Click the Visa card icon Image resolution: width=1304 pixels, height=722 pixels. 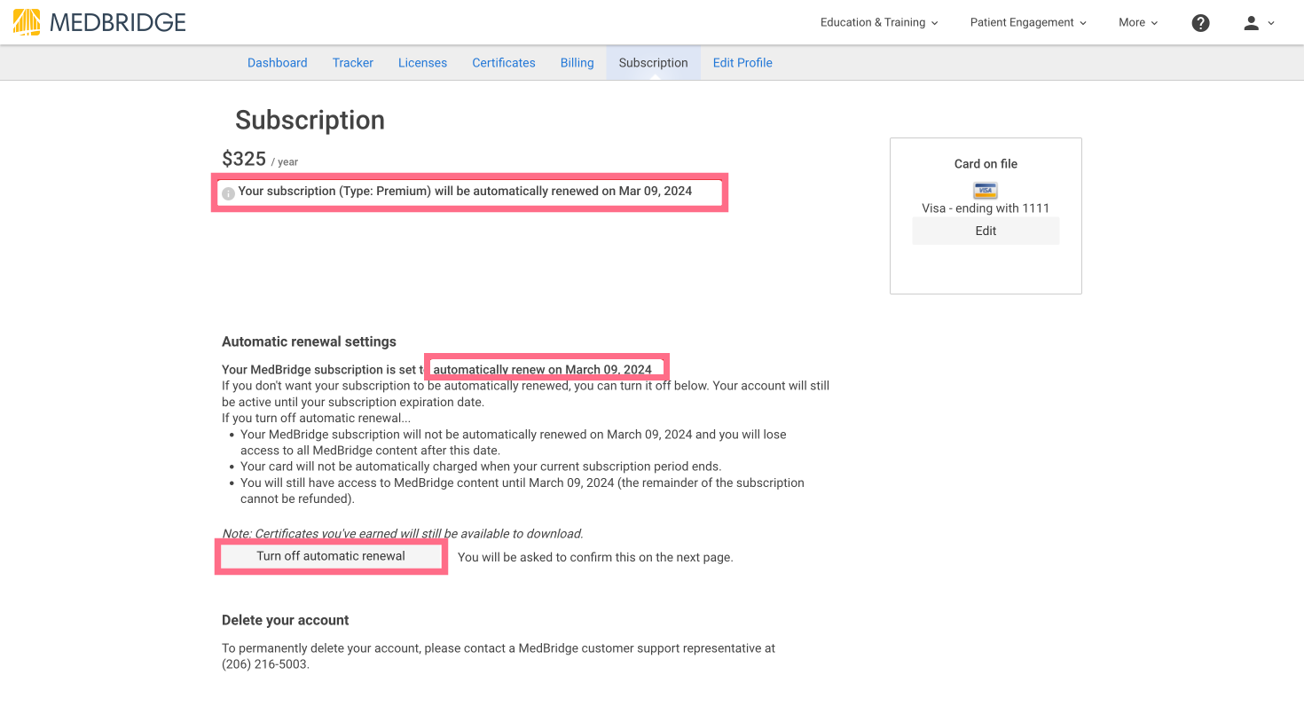coord(986,190)
